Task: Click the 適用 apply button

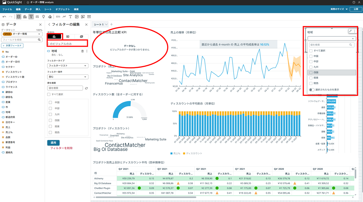Action: coord(53,143)
